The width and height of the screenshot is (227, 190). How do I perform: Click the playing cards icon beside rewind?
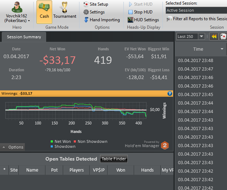[223, 37]
